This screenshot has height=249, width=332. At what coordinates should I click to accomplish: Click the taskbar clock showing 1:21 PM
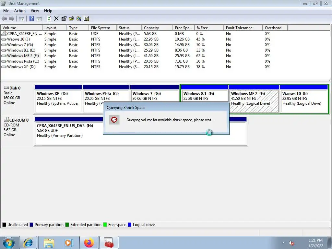315,243
